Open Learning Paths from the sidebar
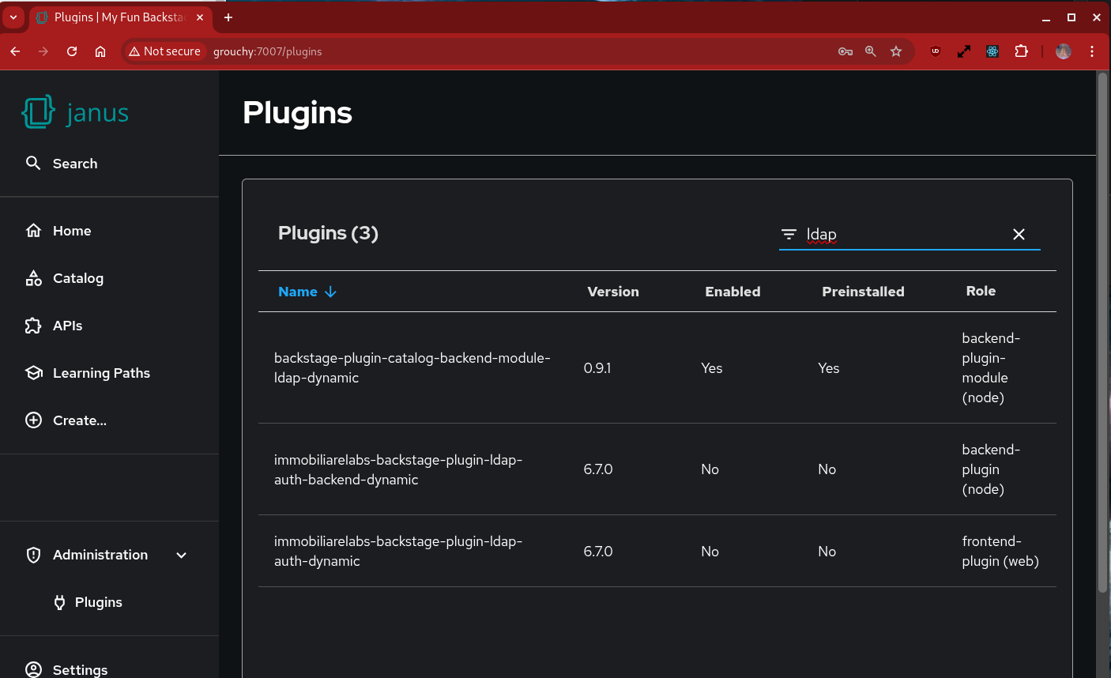1111x678 pixels. [100, 373]
